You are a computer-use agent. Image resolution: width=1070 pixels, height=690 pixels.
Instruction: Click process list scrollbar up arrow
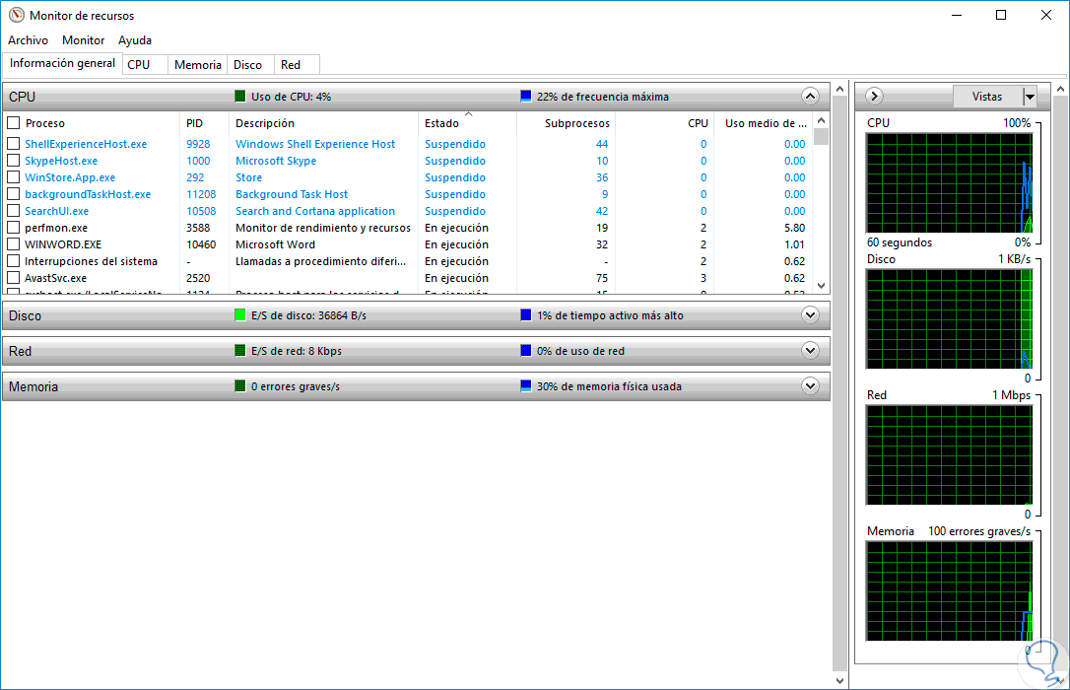pos(821,120)
